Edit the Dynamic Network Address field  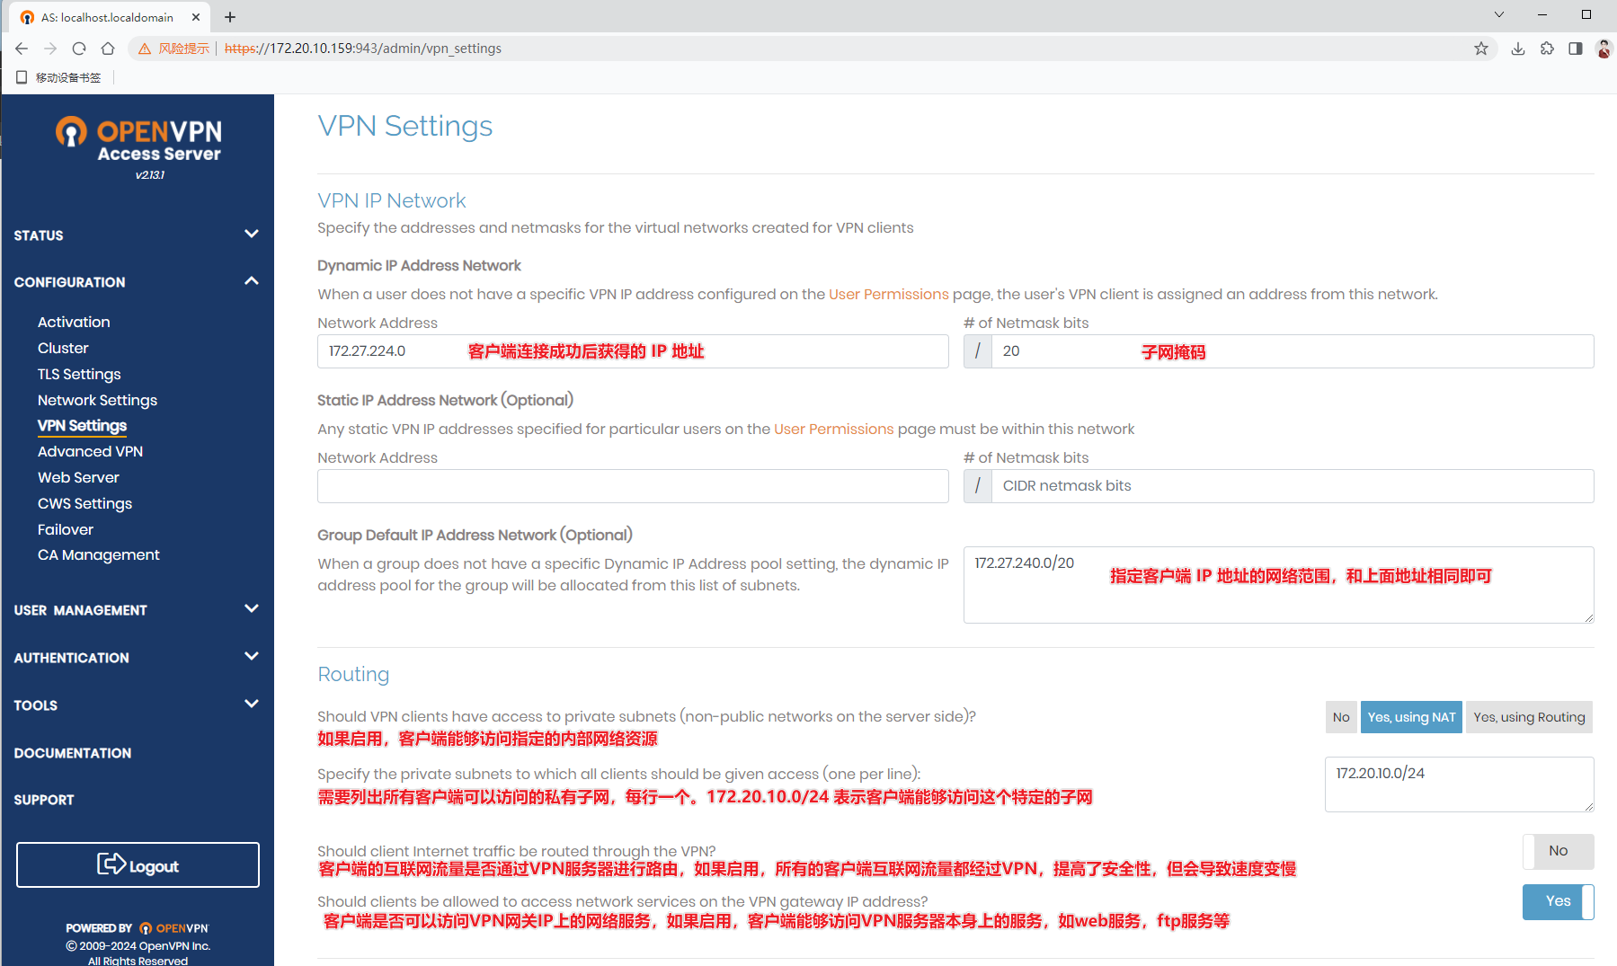pyautogui.click(x=633, y=351)
